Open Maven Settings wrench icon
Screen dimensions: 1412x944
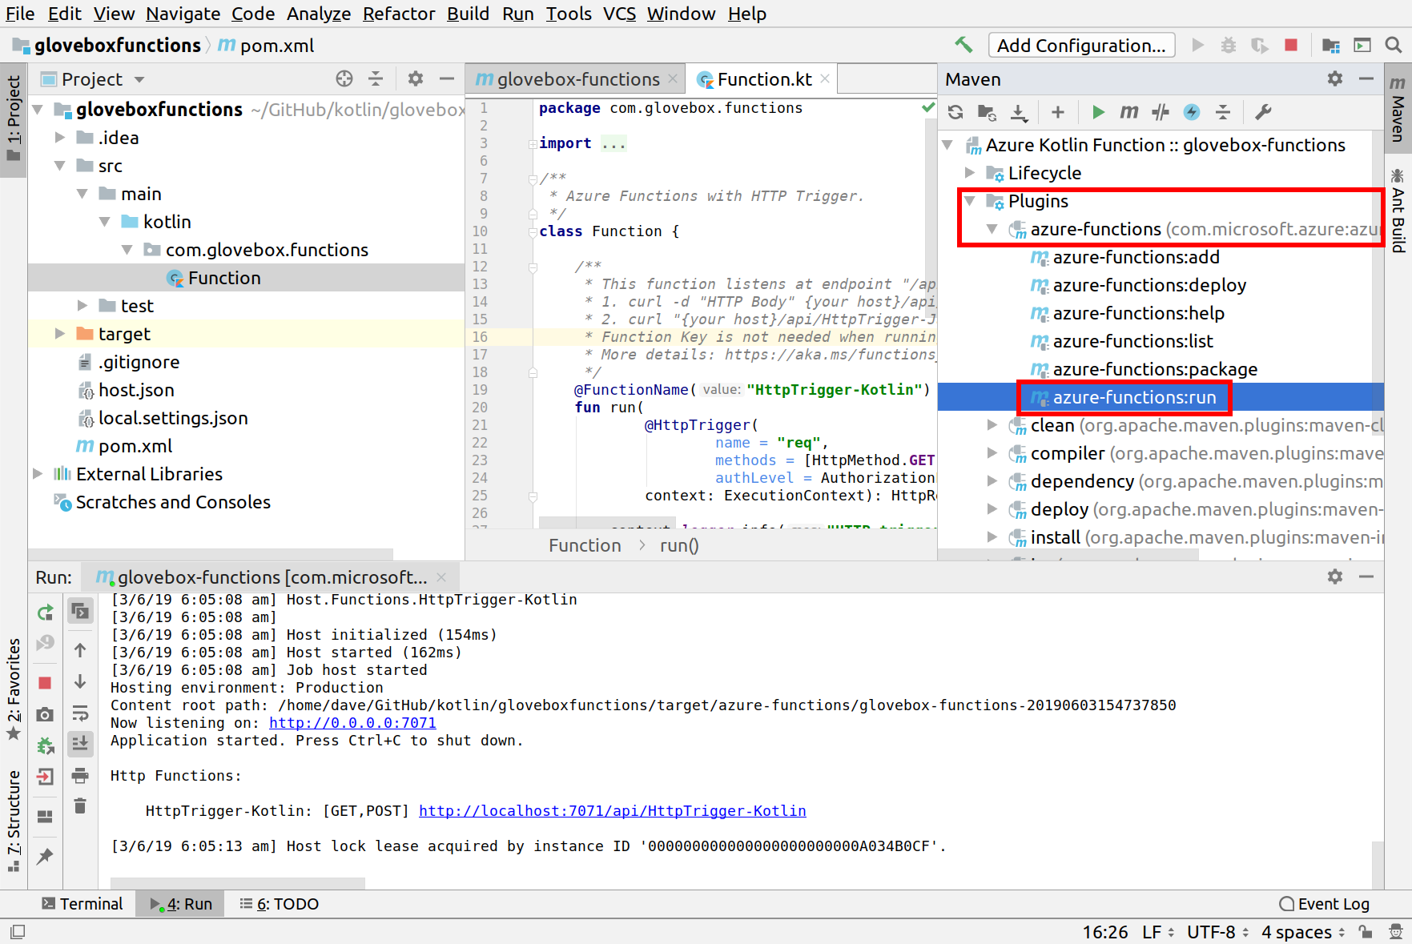[1263, 112]
